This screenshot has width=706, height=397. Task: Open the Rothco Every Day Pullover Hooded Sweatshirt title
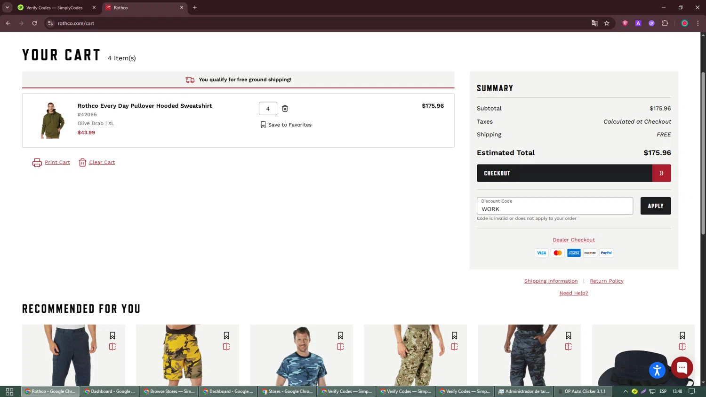[144, 106]
